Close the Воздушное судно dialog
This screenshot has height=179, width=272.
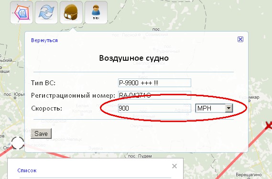coord(240,39)
